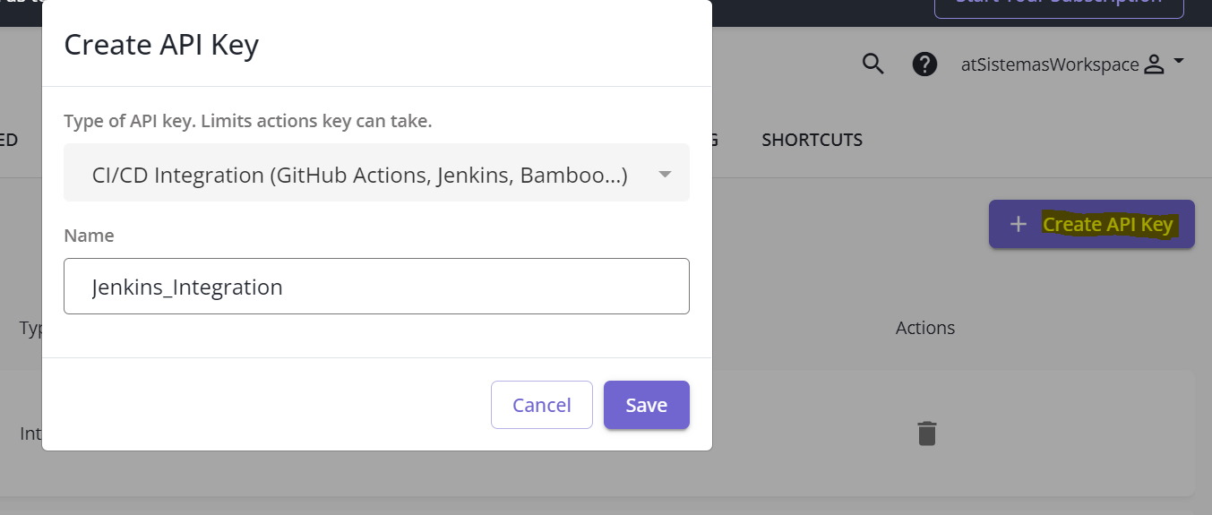The width and height of the screenshot is (1212, 515).
Task: Switch to the SHORTCUTS tab
Action: [x=812, y=140]
